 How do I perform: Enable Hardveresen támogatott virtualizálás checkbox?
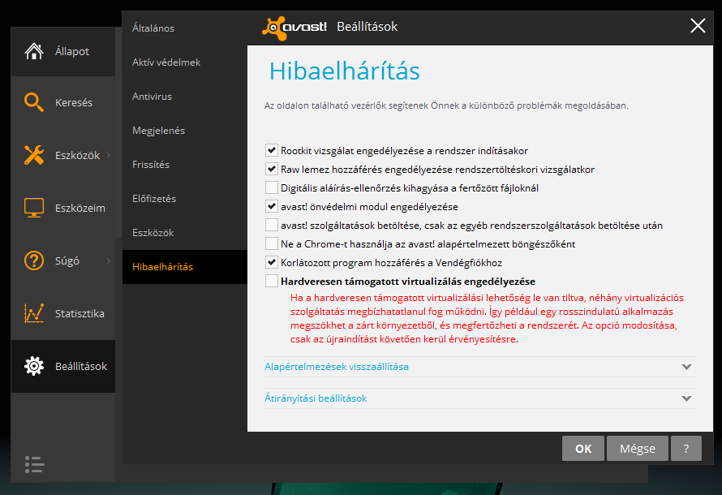pyautogui.click(x=272, y=281)
